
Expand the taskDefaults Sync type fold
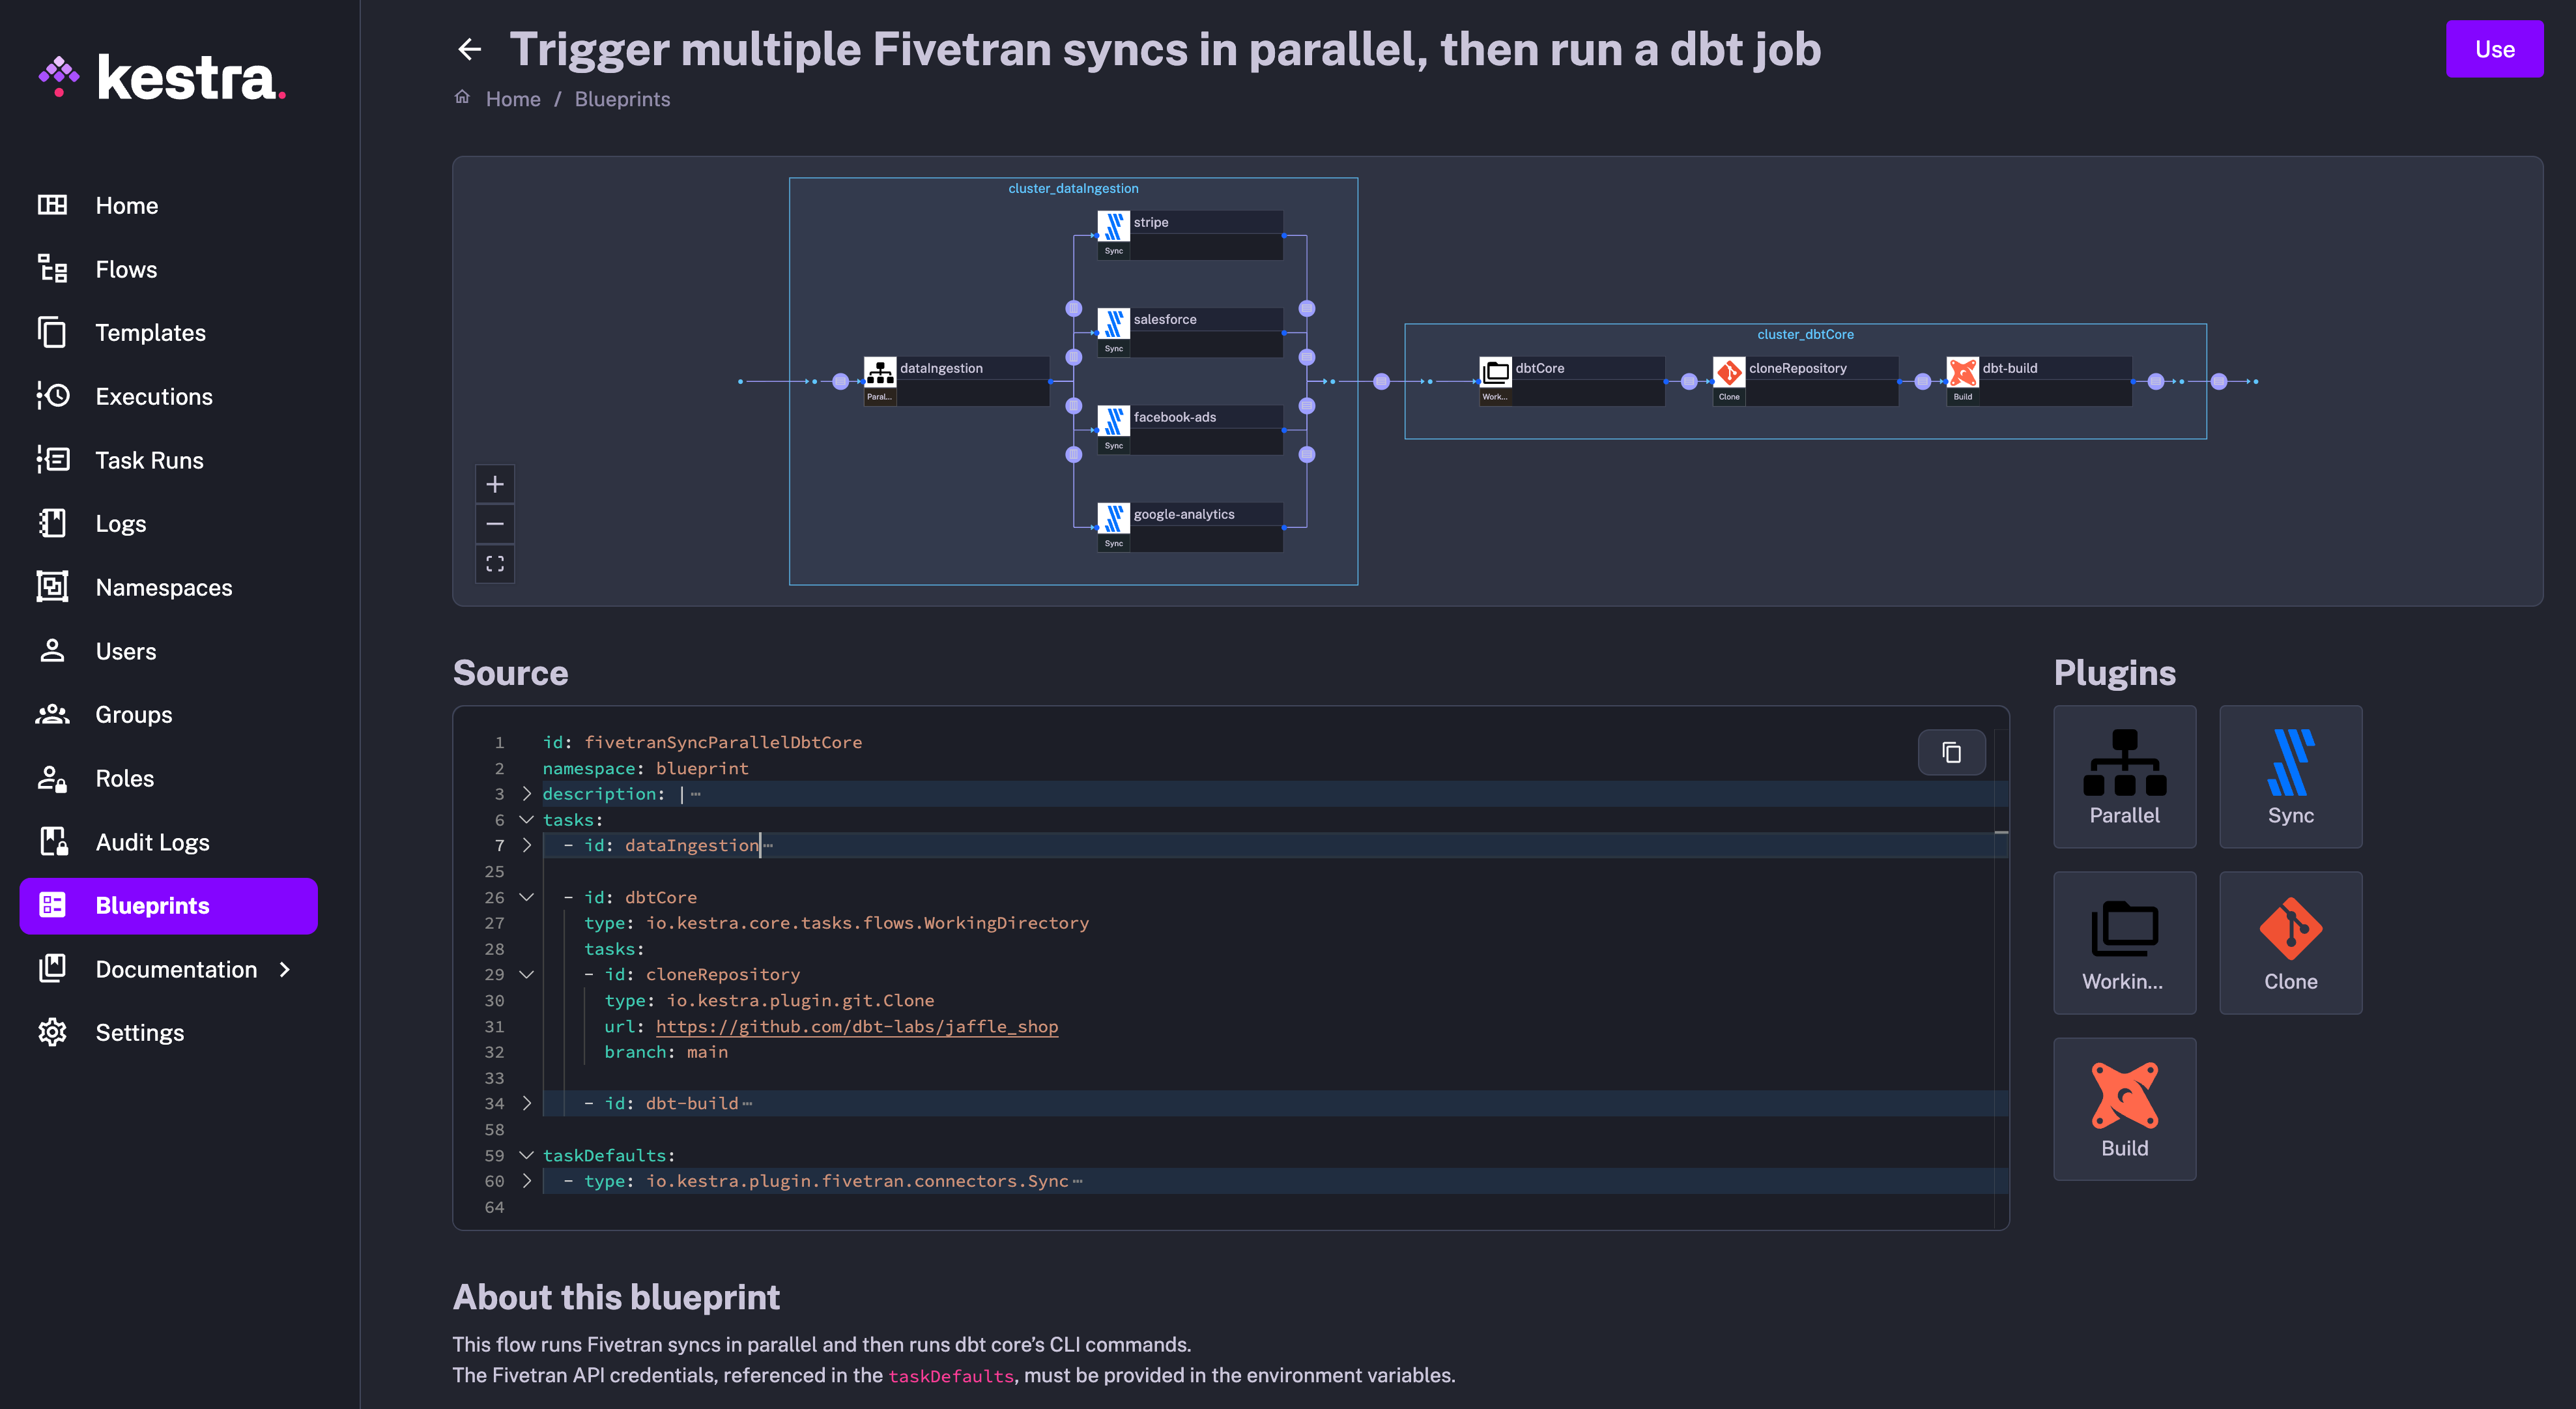[527, 1181]
